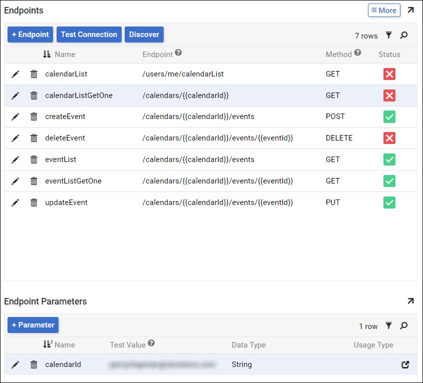Add a new endpoint with + Endpoint
The width and height of the screenshot is (423, 383).
coord(30,34)
